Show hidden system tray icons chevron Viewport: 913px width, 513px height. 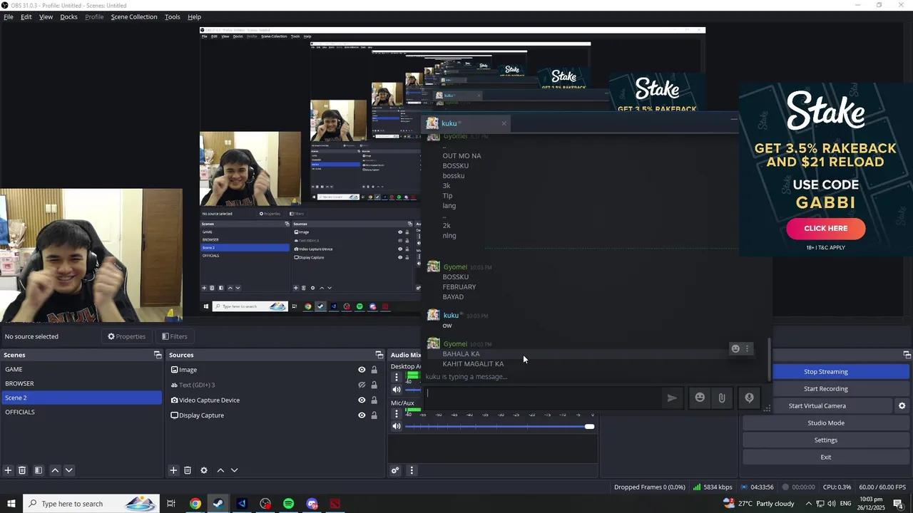pyautogui.click(x=808, y=504)
